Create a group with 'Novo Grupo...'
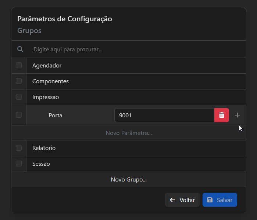257x220 pixels. (129, 180)
